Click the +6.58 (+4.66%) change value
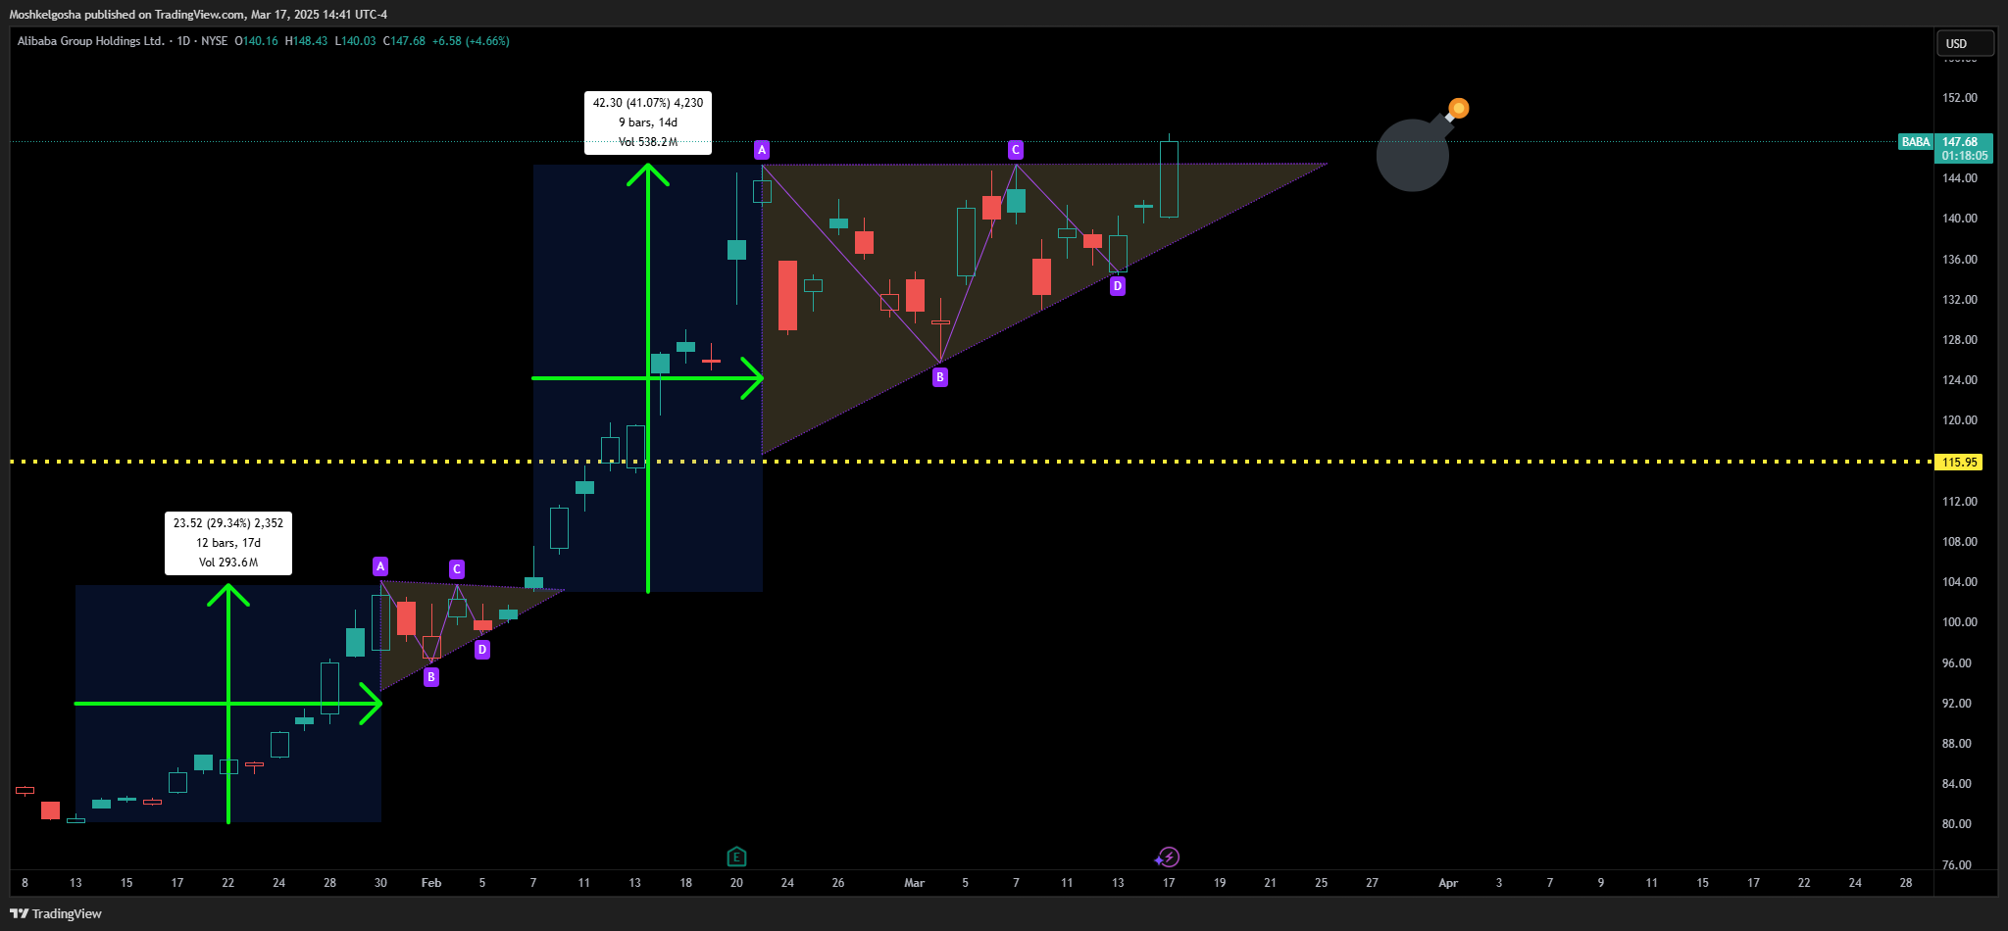The image size is (2008, 931). 471,41
